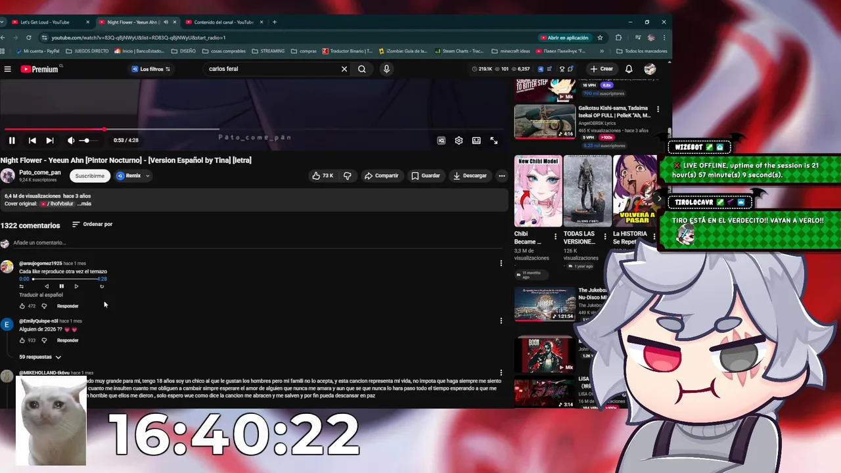Expand the description with '...más'
Viewport: 841px width, 473px height.
(84, 204)
